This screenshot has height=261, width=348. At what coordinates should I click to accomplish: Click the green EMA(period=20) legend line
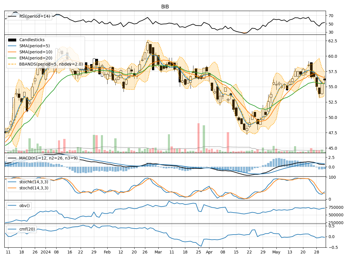[12, 58]
